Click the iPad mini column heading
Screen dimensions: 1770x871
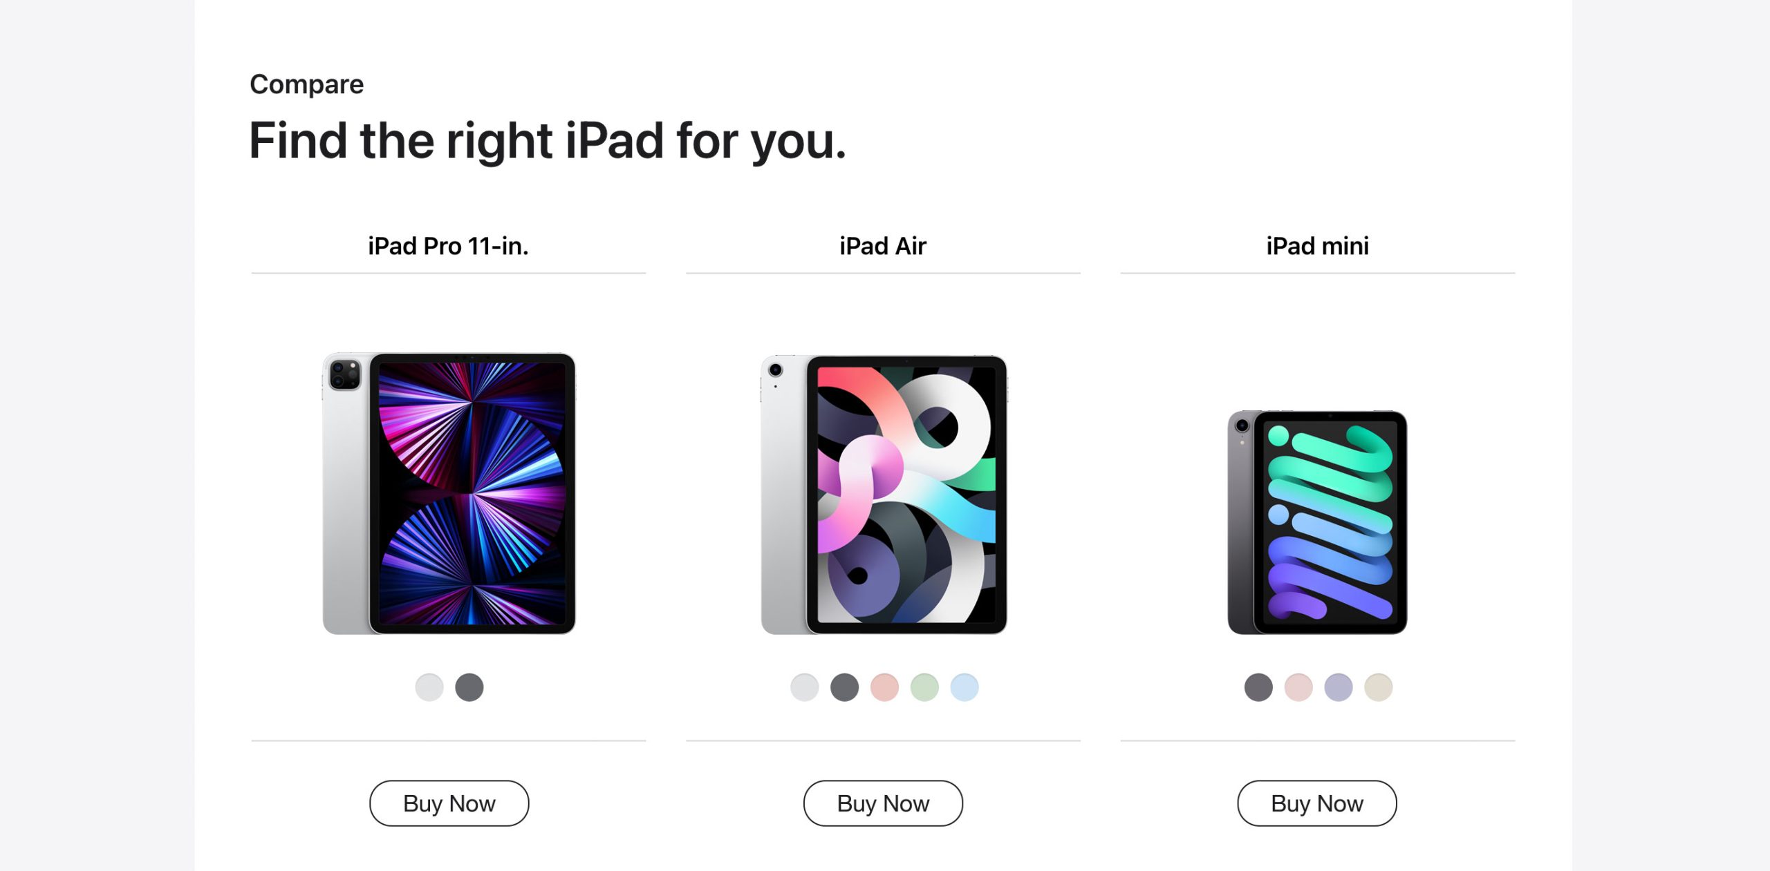(1317, 246)
